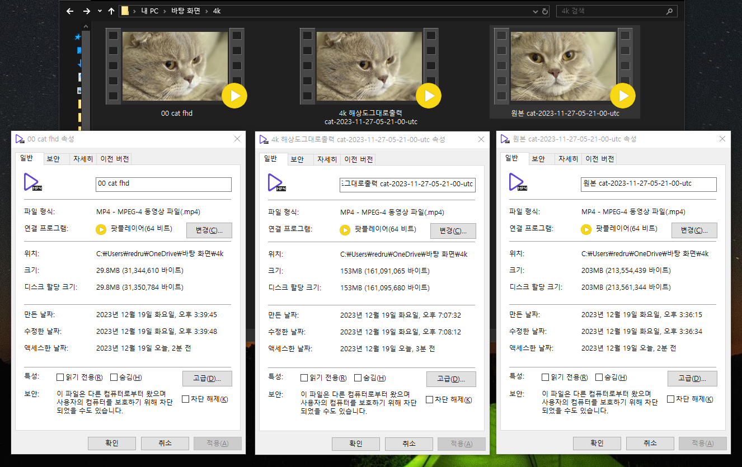Click the 팟플레이어 player icon in the middle dialog
The image size is (742, 467).
pos(345,229)
